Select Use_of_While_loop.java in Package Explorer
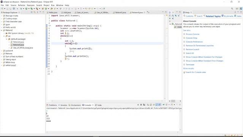The height and width of the screenshot is (137, 243). (x=23, y=48)
